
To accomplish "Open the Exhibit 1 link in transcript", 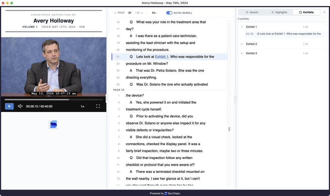I will click(162, 57).
